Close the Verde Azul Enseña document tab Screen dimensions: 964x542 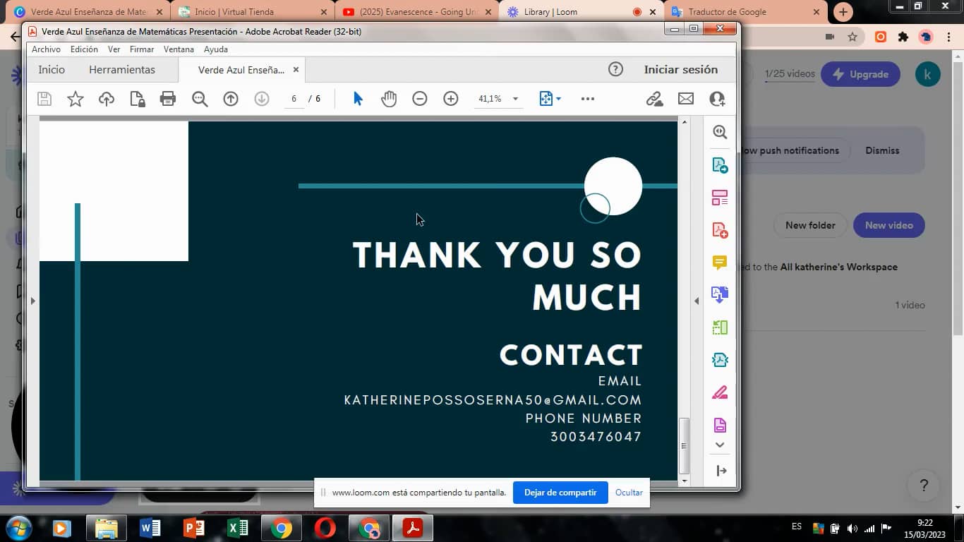click(x=296, y=70)
